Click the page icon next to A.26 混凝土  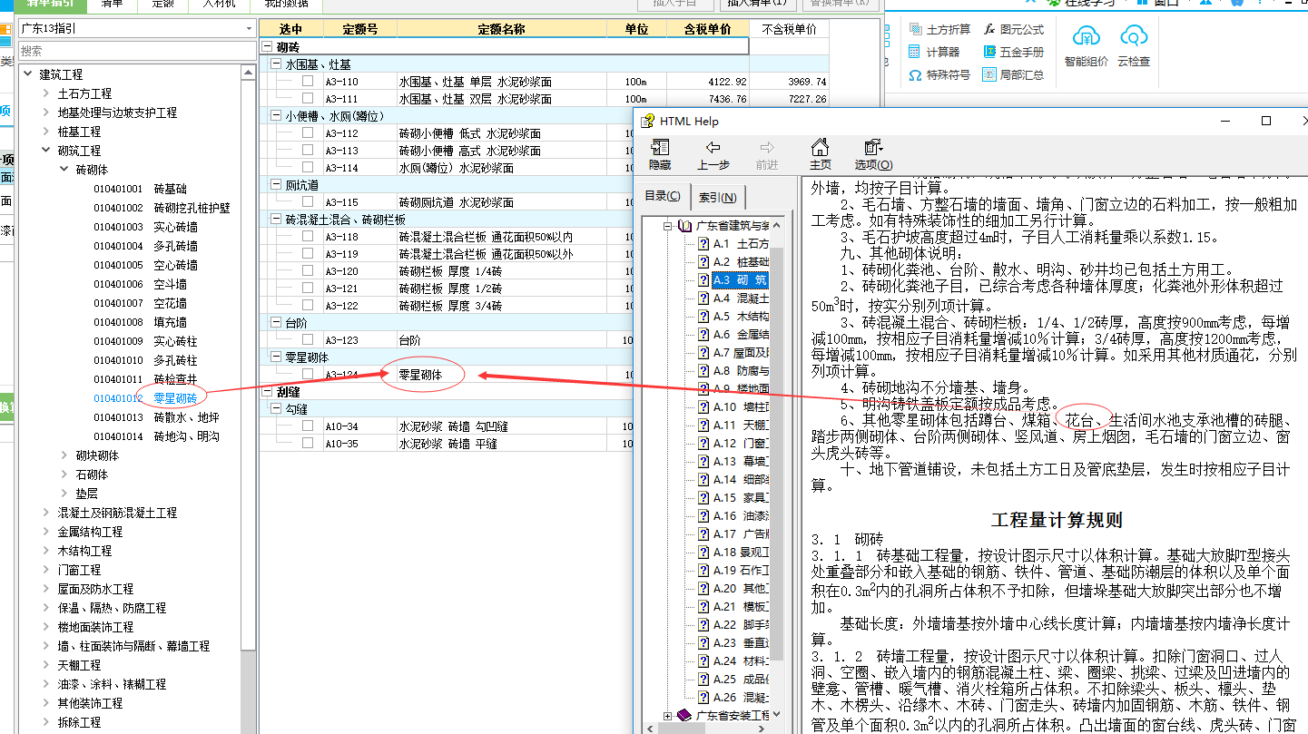pyautogui.click(x=703, y=698)
